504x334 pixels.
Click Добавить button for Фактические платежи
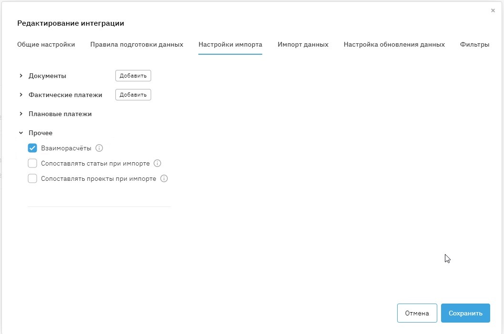click(133, 95)
